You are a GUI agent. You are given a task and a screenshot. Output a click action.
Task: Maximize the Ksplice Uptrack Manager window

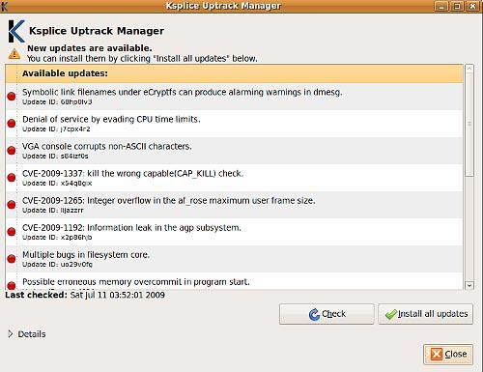[x=457, y=6]
